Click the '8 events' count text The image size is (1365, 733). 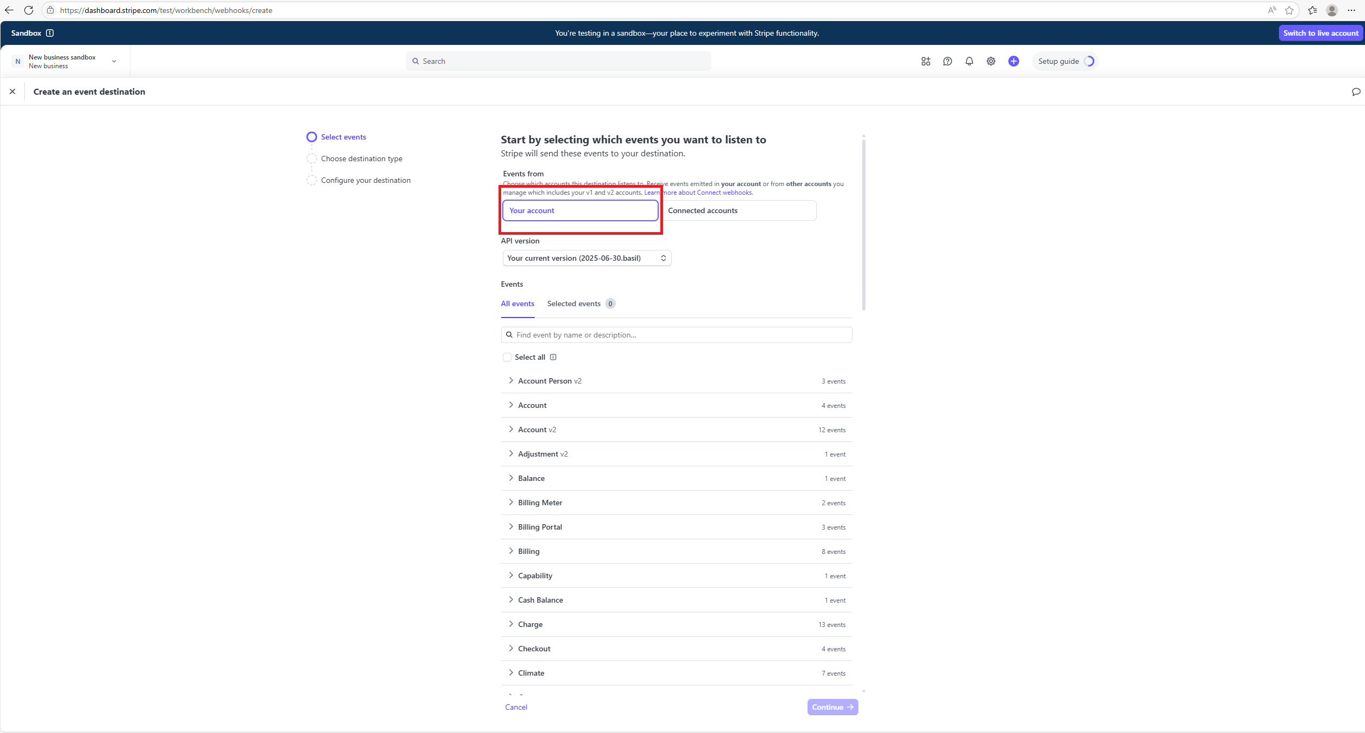[x=834, y=552]
